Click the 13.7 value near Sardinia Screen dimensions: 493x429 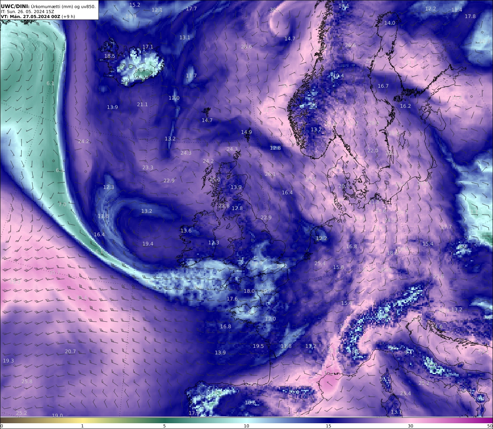pyautogui.click(x=396, y=412)
